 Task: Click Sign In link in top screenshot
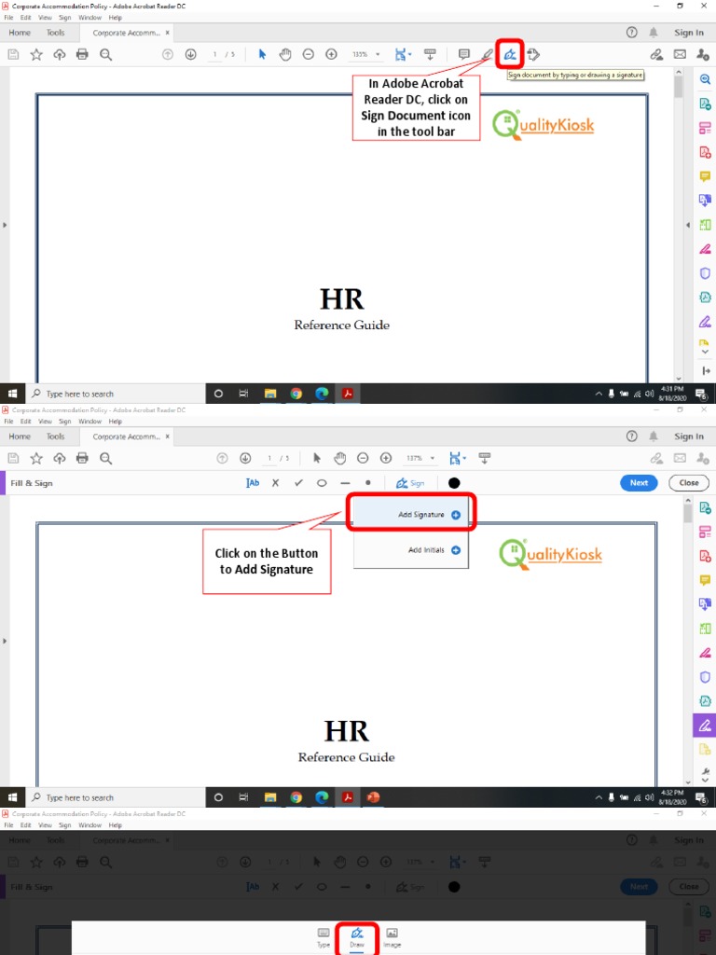[x=689, y=33]
